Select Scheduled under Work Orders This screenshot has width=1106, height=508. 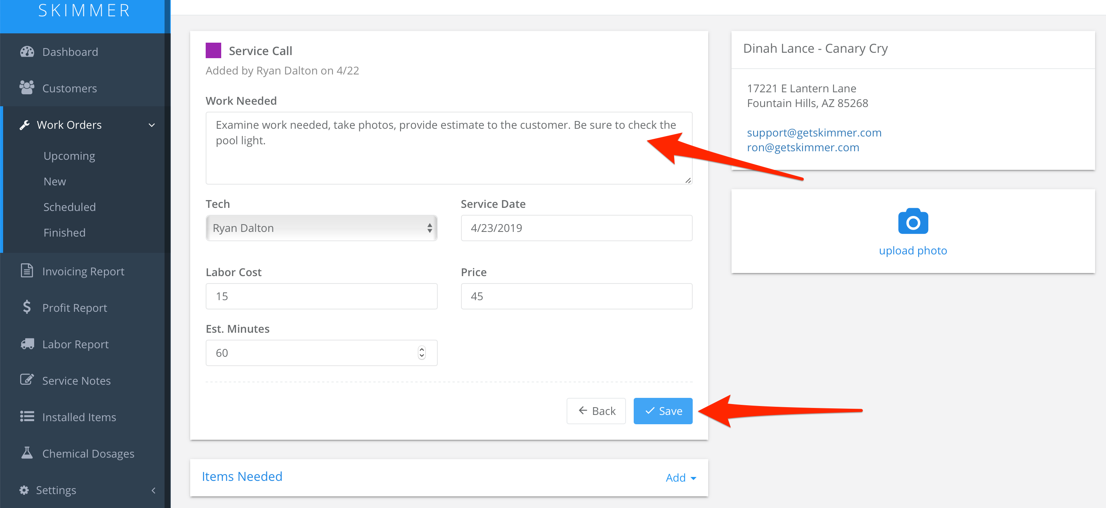69,207
